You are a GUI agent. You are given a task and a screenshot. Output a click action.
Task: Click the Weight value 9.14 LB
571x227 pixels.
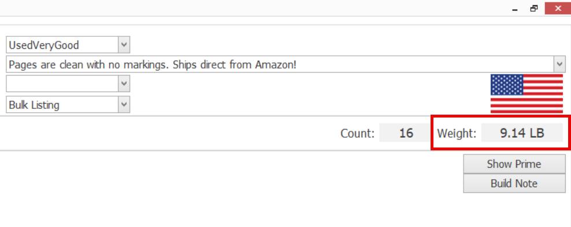[x=522, y=133]
